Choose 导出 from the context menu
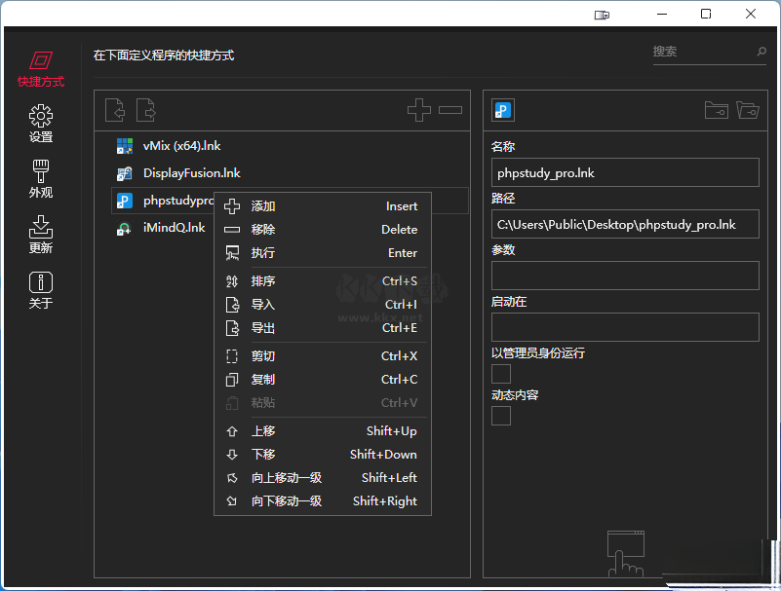 pyautogui.click(x=323, y=328)
